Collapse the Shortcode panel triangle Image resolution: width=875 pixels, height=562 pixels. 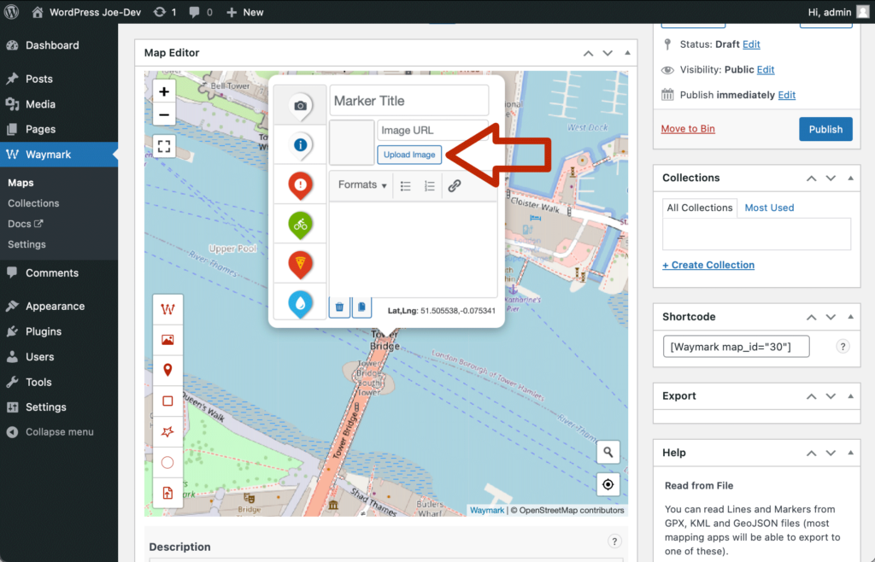[850, 317]
